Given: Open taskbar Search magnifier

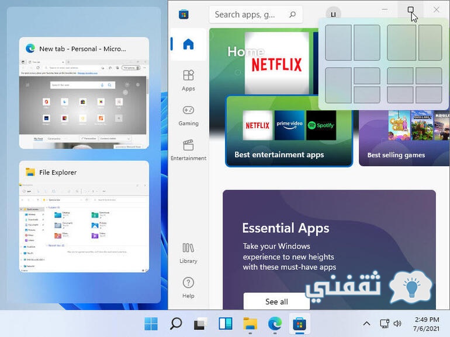Looking at the screenshot, I should click(x=176, y=324).
